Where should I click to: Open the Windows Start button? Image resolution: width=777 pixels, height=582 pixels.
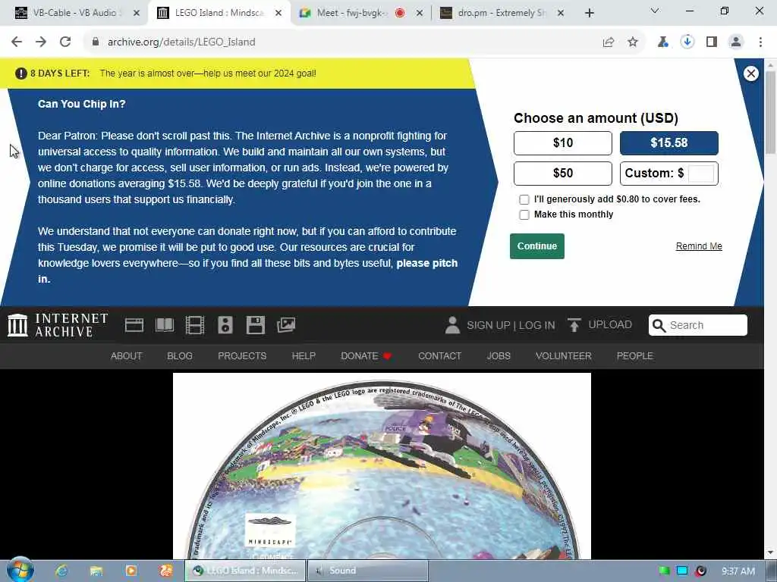[x=20, y=570]
